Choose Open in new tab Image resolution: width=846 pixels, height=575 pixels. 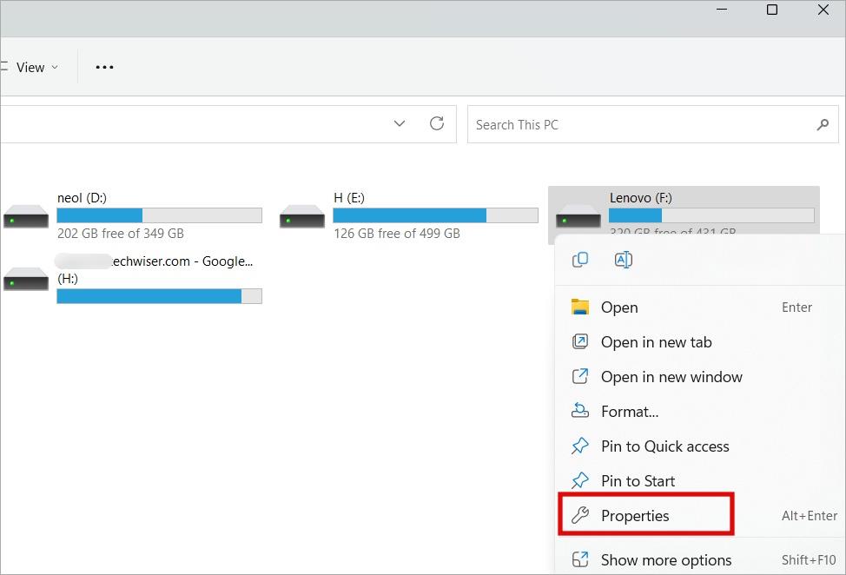[698, 342]
